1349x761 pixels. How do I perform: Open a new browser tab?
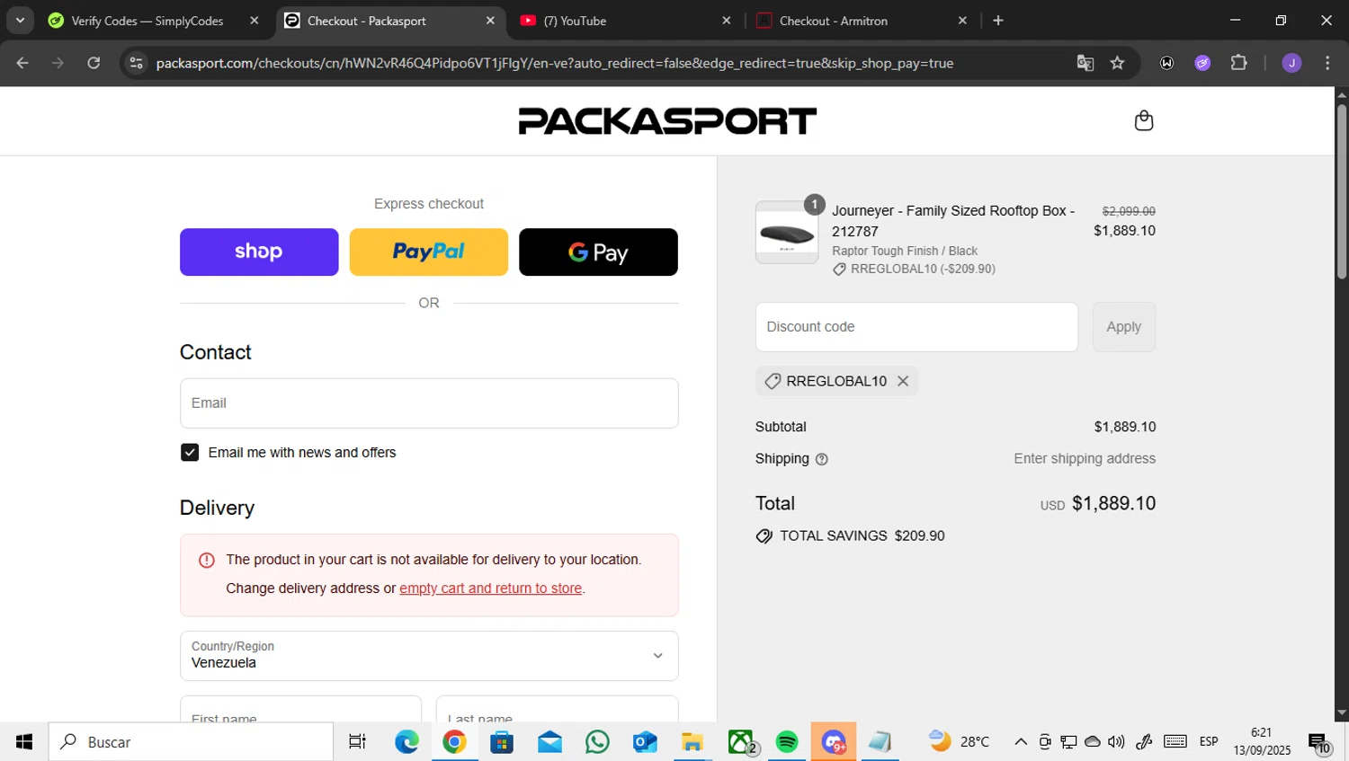[998, 21]
